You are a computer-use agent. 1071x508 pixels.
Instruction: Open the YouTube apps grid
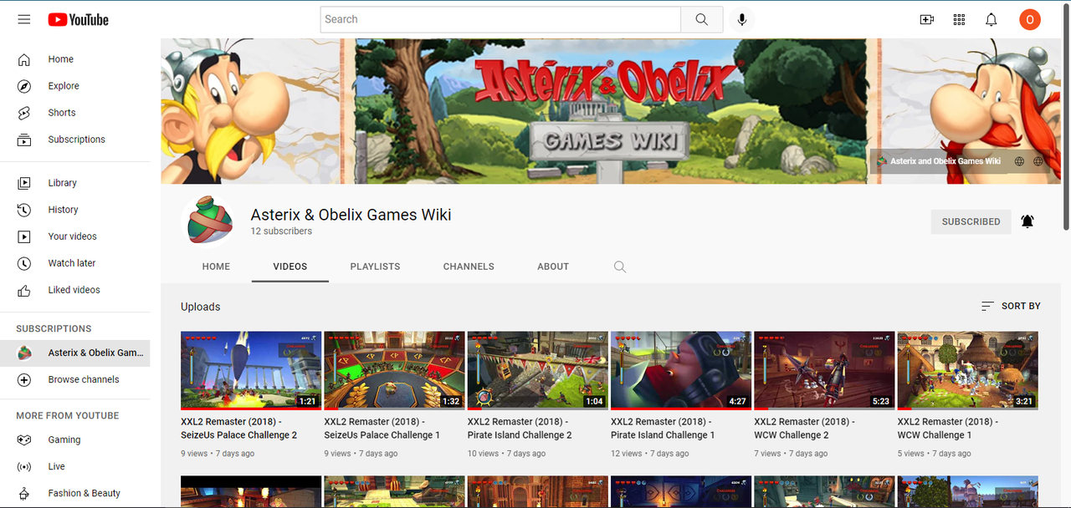[959, 19]
